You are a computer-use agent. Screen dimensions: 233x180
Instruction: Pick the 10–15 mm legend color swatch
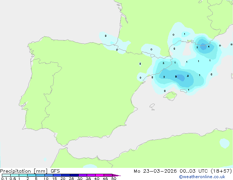pos(49,175)
